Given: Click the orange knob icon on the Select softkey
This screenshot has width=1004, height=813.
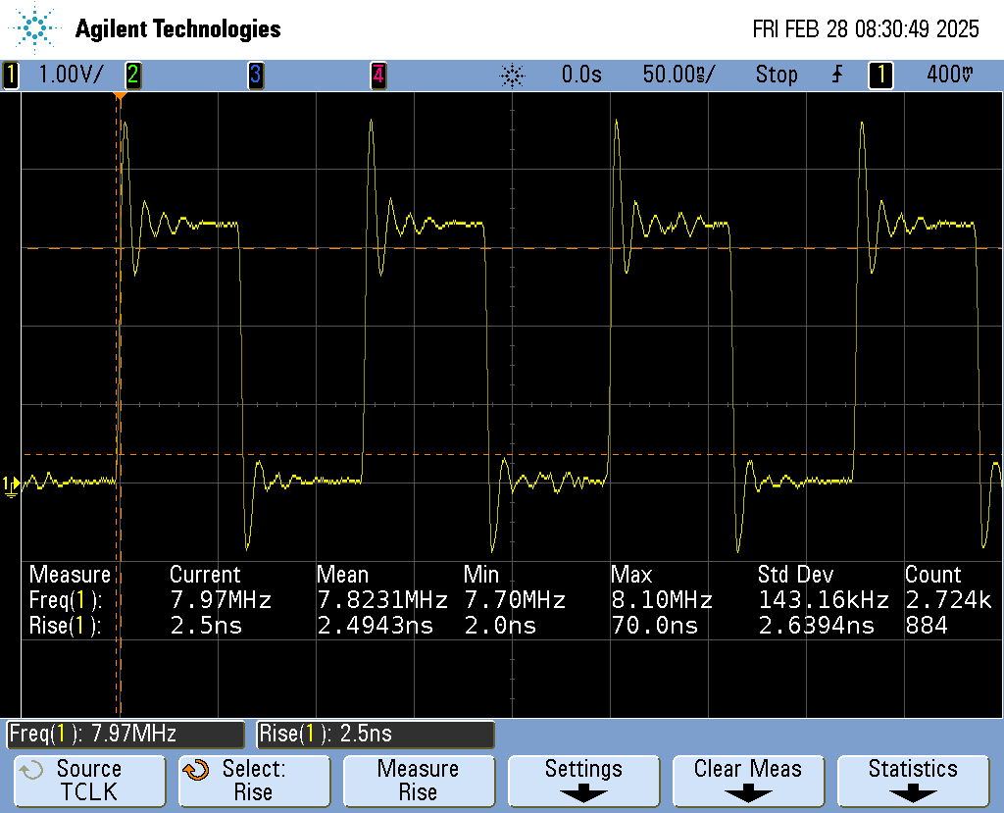Looking at the screenshot, I should coord(196,770).
